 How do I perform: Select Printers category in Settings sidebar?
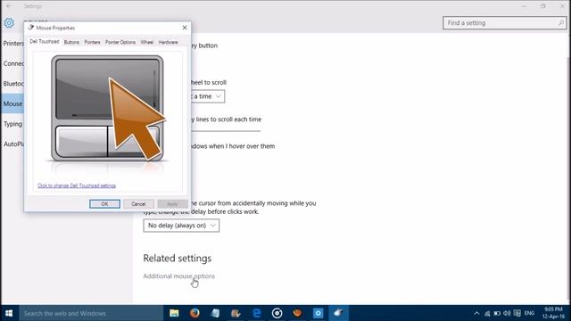point(13,44)
